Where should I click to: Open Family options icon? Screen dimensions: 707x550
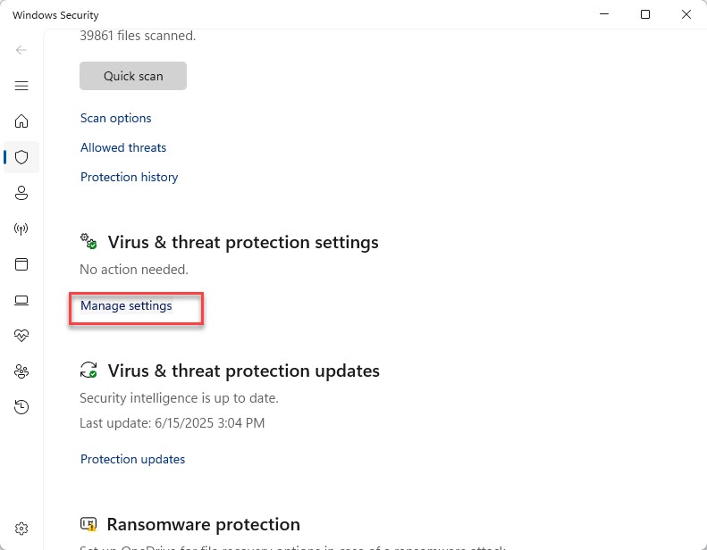pos(21,371)
